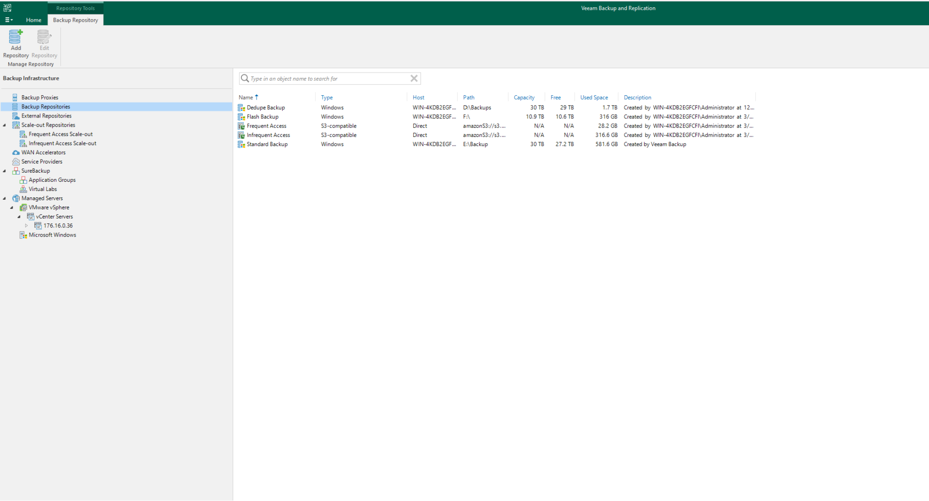Click the SureBackup tree icon

(x=15, y=171)
